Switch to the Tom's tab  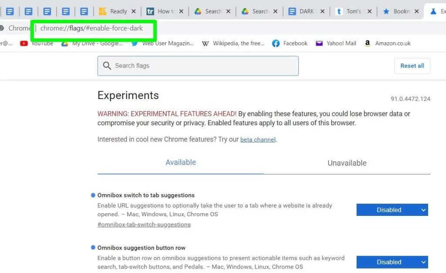353,11
